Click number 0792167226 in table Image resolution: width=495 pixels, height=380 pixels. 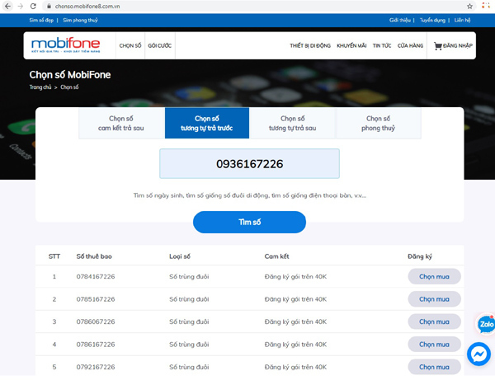pos(96,367)
